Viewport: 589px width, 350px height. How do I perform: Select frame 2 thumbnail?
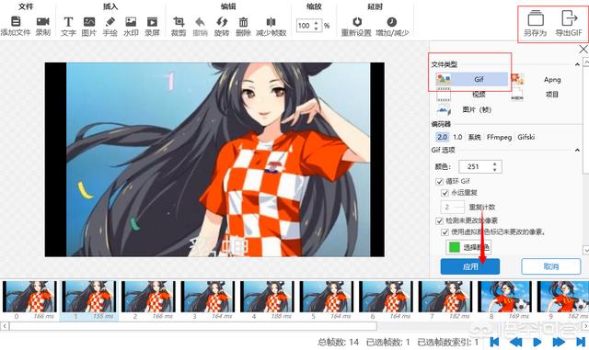pyautogui.click(x=148, y=297)
